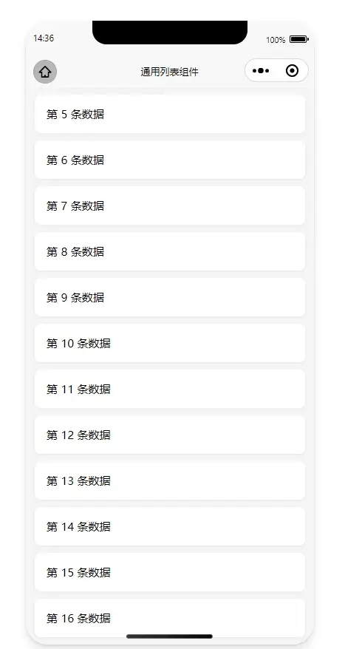The image size is (345, 649).
Task: Open list item 第 13 条数据
Action: 170,481
